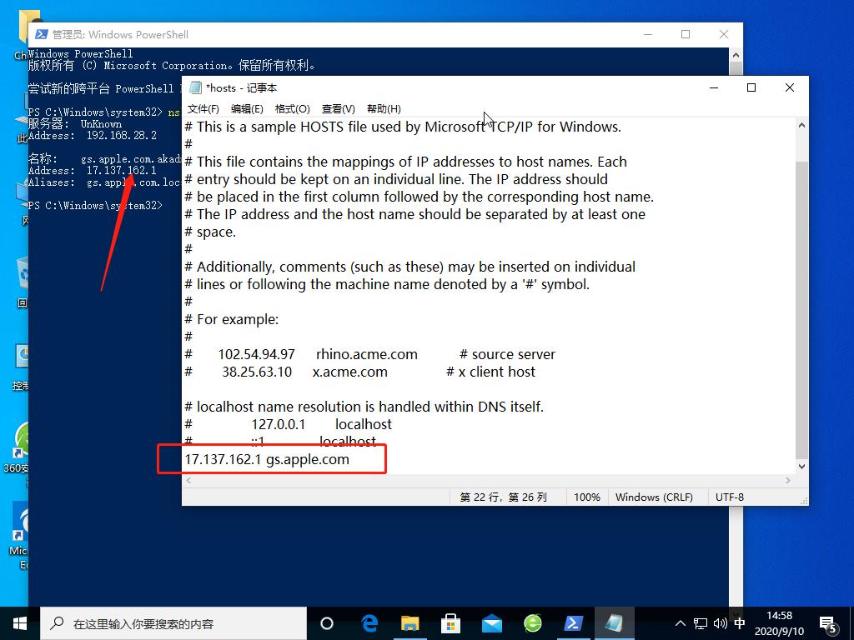Open Cortana circle icon on taskbar
The image size is (854, 640).
(327, 623)
